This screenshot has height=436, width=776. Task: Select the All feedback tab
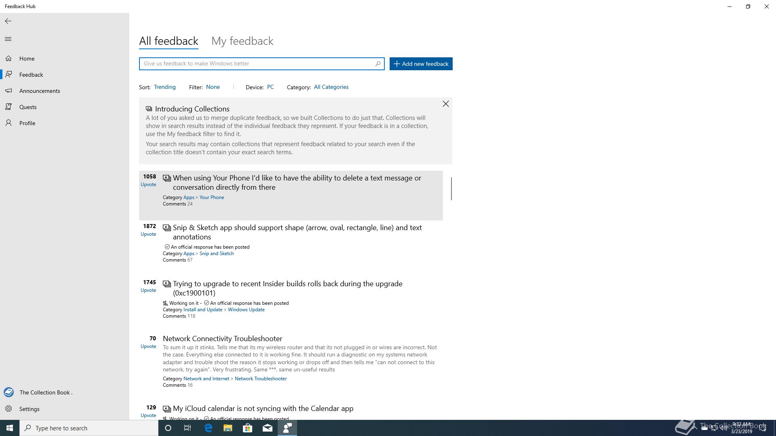(x=169, y=41)
